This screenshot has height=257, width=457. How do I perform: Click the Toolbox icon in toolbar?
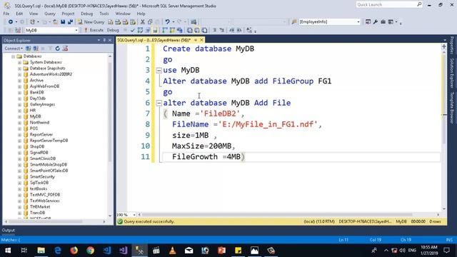tap(383, 22)
